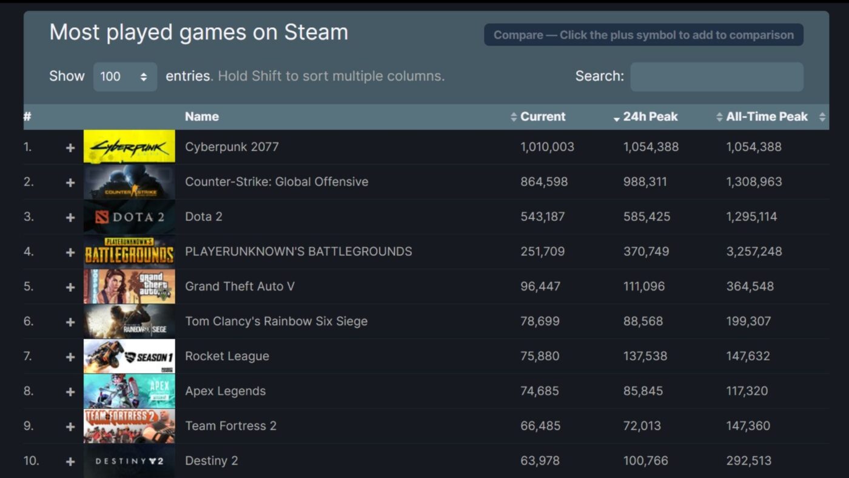849x478 pixels.
Task: Add Apex Legends to comparison
Action: click(70, 391)
